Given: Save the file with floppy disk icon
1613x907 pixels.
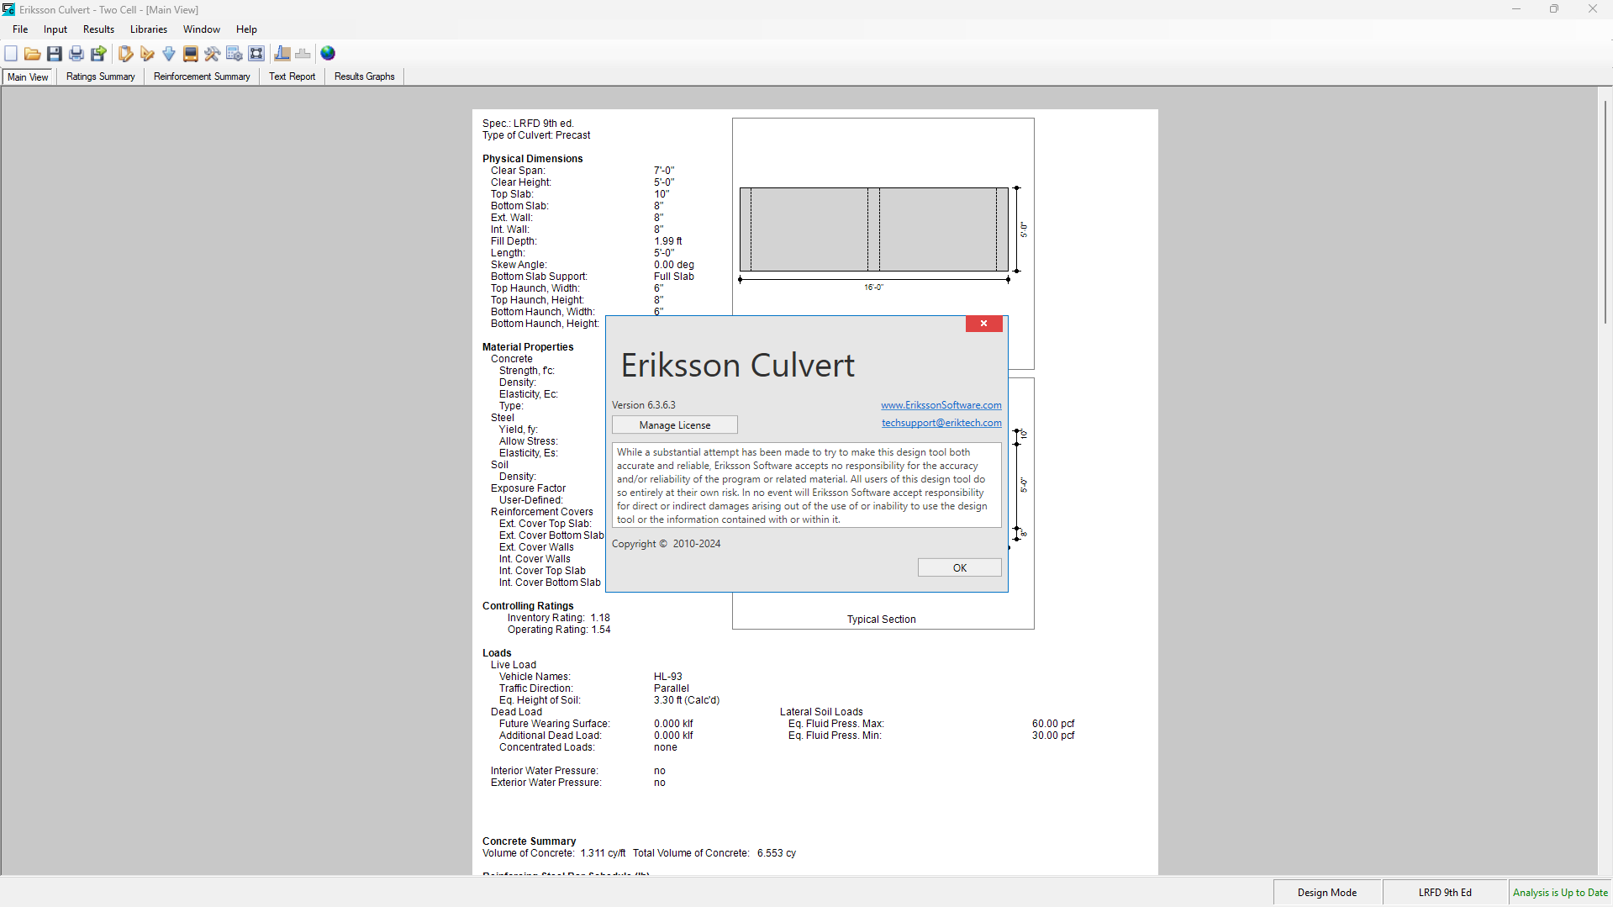Looking at the screenshot, I should [x=55, y=54].
